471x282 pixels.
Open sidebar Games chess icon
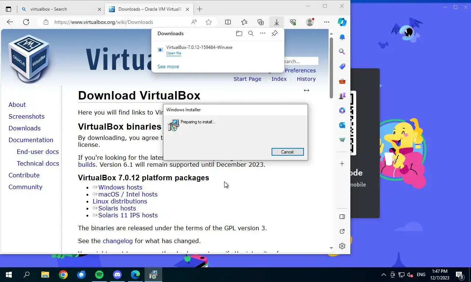pyautogui.click(x=342, y=96)
